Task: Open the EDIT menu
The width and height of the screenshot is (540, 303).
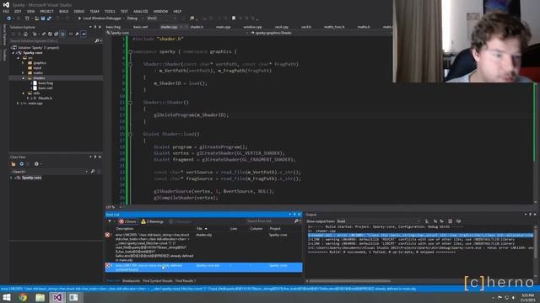Action: (x=18, y=11)
